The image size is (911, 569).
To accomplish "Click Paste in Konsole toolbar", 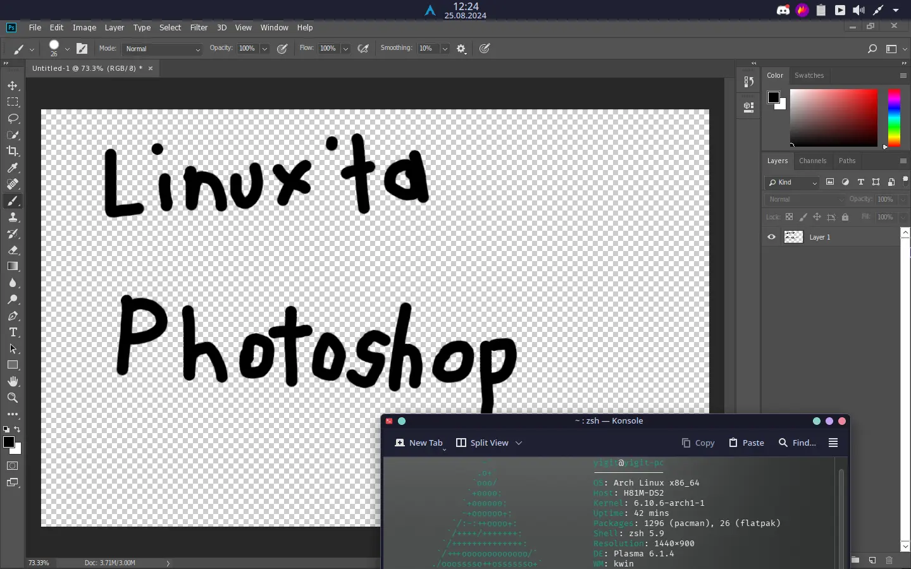I will point(747,443).
